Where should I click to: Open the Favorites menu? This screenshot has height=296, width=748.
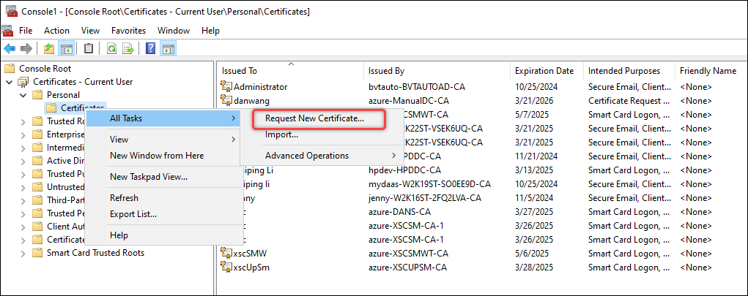[x=128, y=31]
